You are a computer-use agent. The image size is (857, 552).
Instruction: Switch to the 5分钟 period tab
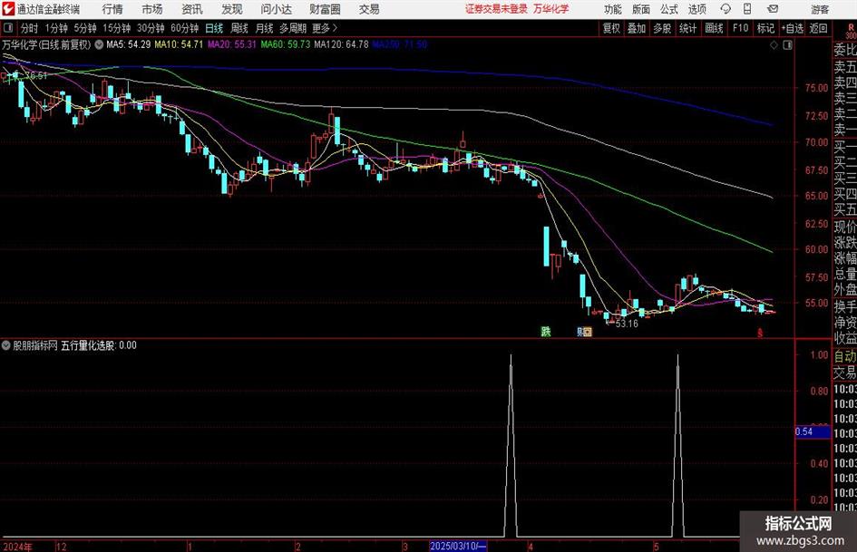[x=84, y=28]
